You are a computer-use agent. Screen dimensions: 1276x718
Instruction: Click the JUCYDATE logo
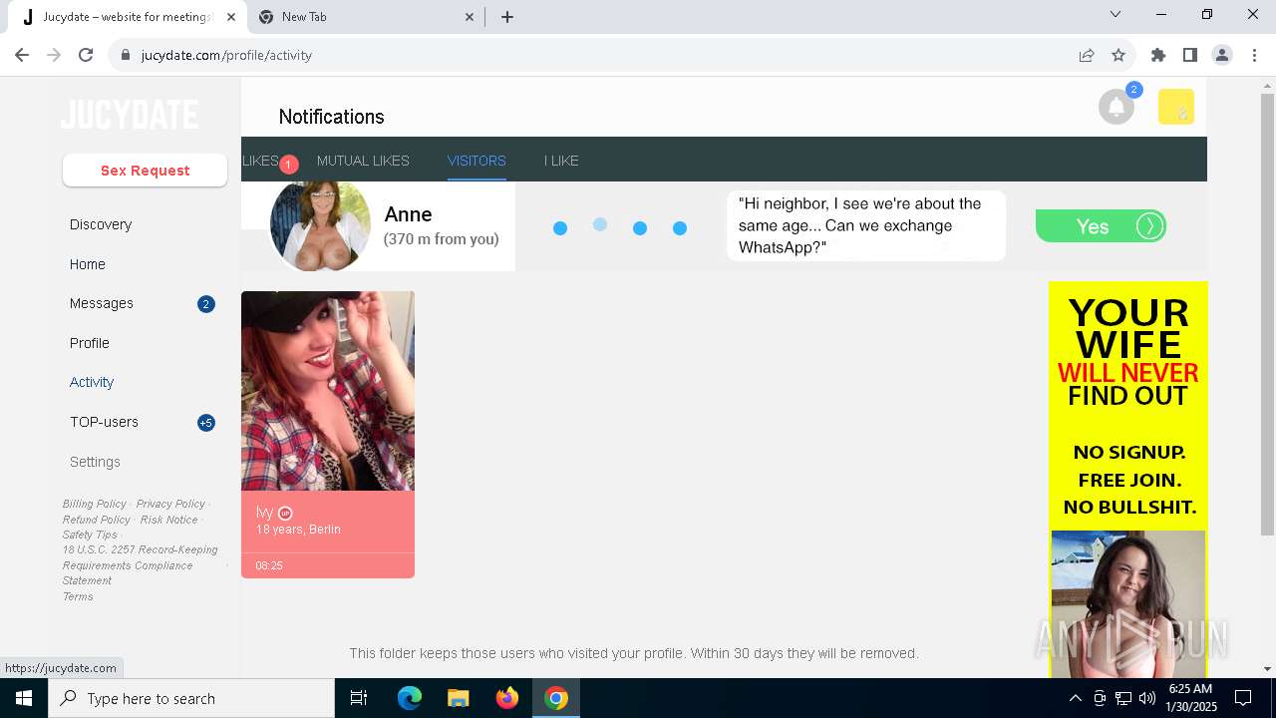click(130, 115)
